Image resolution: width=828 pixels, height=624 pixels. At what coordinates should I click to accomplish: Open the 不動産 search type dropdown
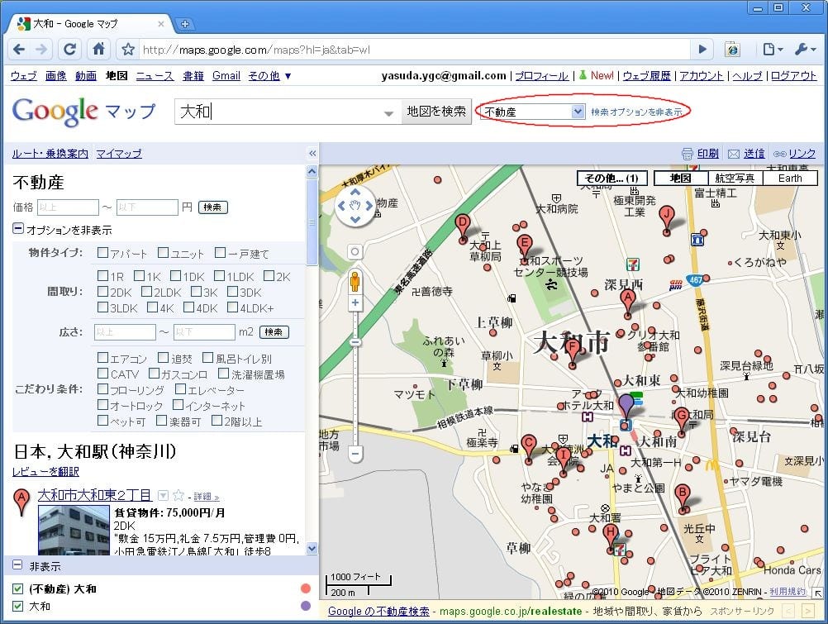[533, 112]
